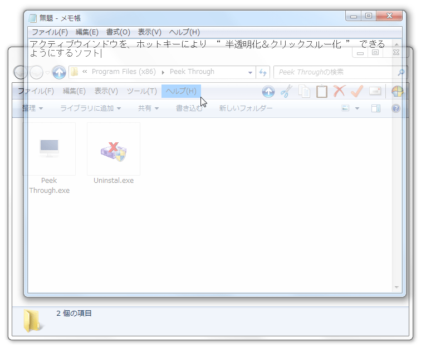
Task: Open Notepad's 書式(O) menu
Action: pyautogui.click(x=118, y=32)
